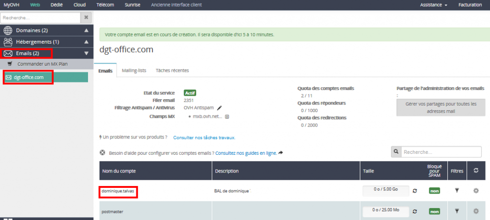The width and height of the screenshot is (490, 220).
Task: Click the arrow icon after guides link
Action: coord(280,153)
